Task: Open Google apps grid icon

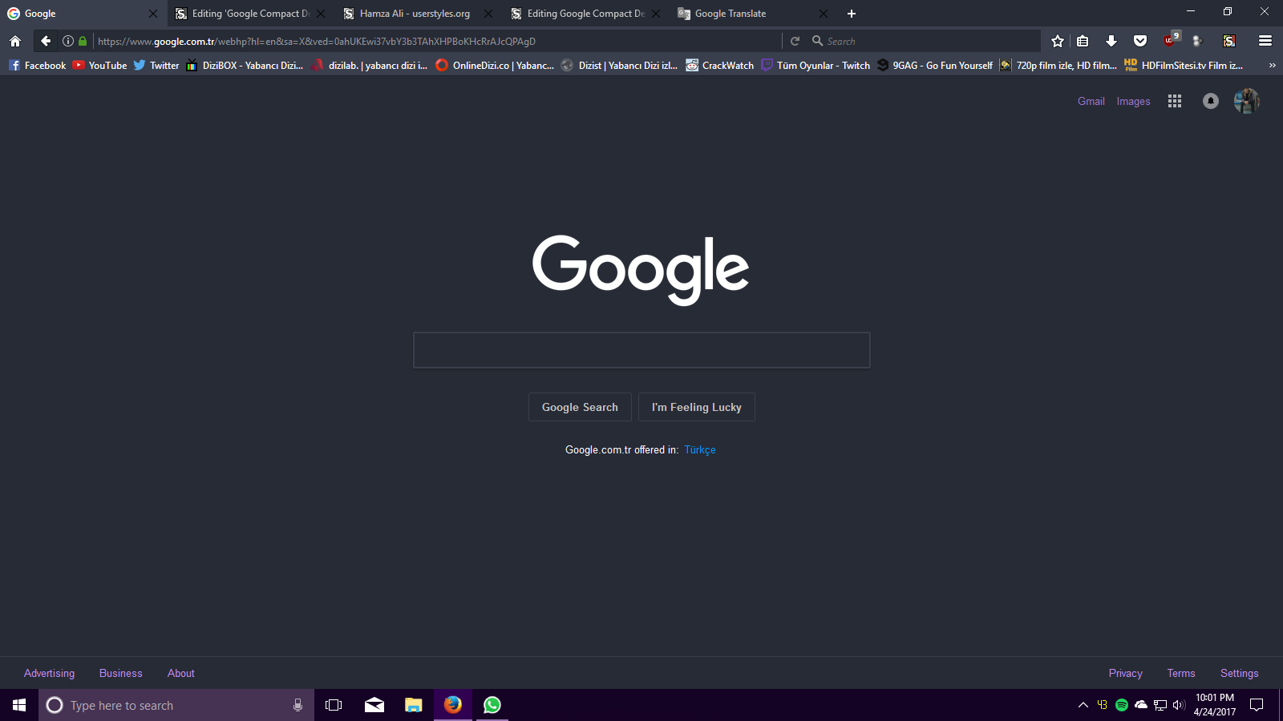Action: click(x=1175, y=101)
